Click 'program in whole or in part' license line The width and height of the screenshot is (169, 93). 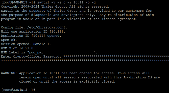[x=69, y=19]
